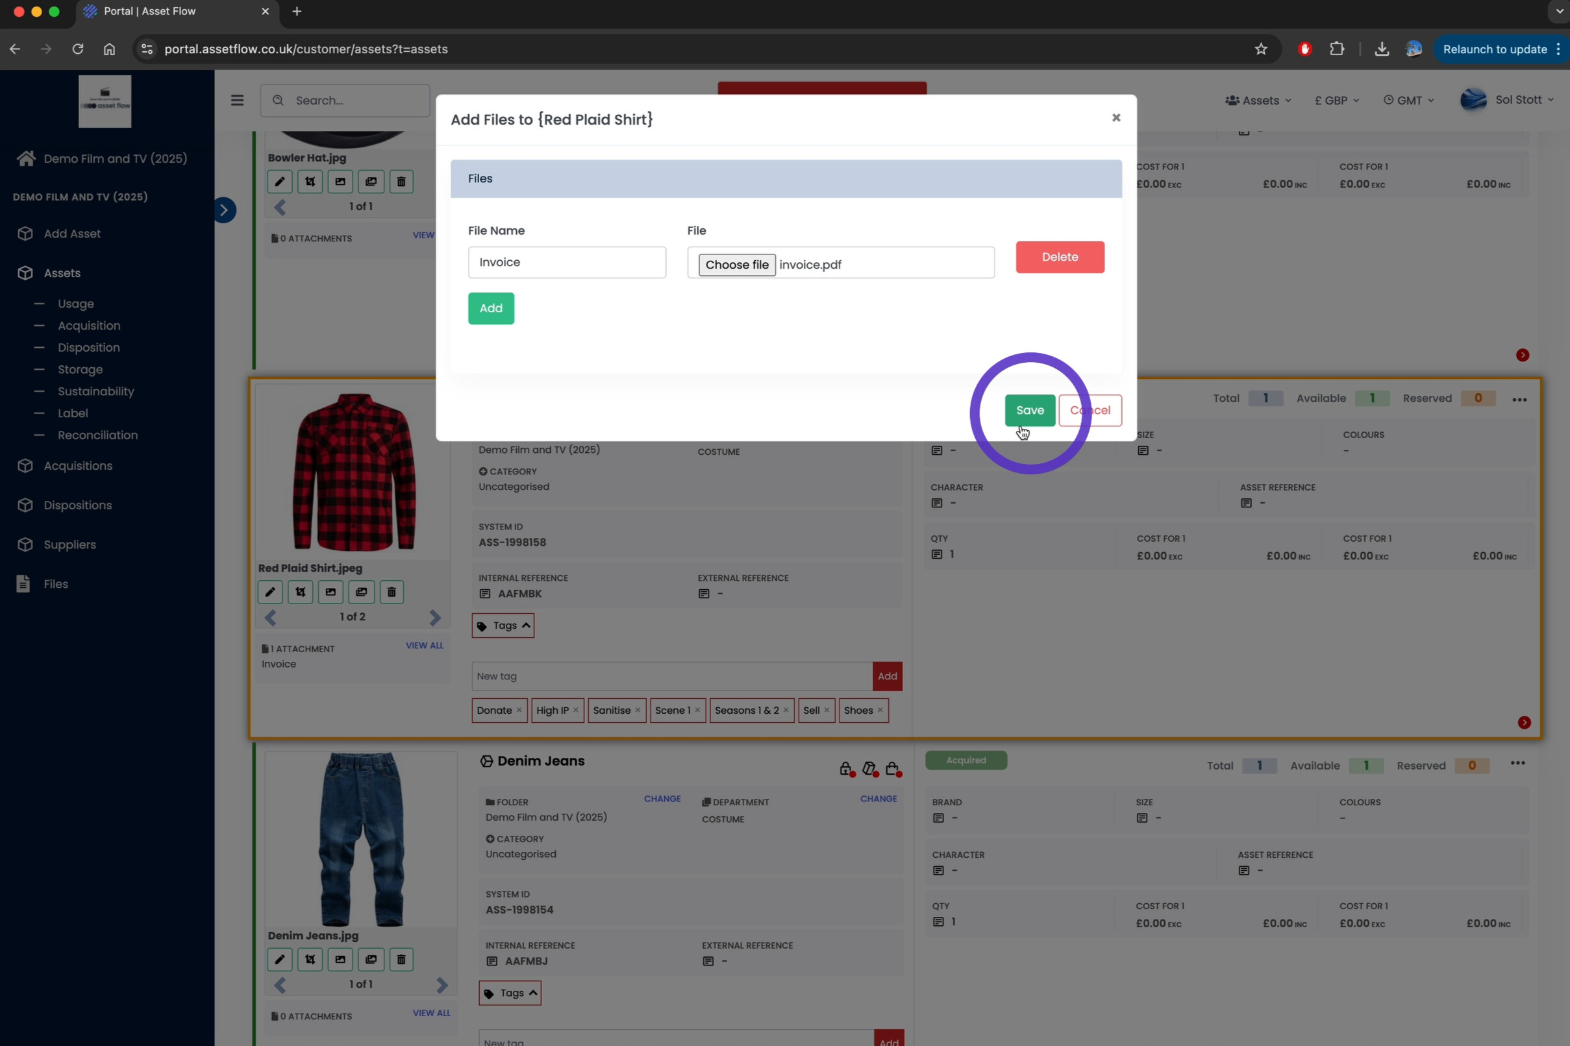Open the Assets dropdown in the top bar
Screen dimensions: 1570x1046
(x=1258, y=101)
